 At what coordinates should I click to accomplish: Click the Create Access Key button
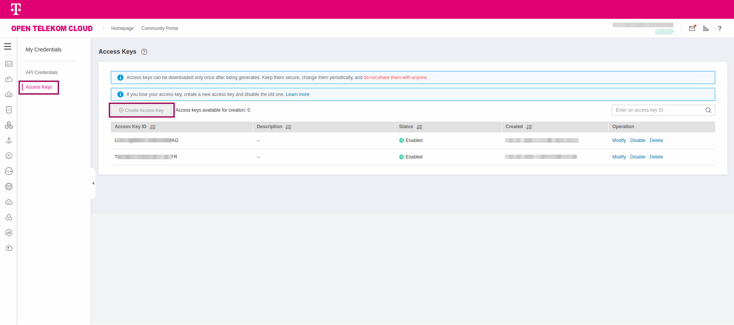142,111
